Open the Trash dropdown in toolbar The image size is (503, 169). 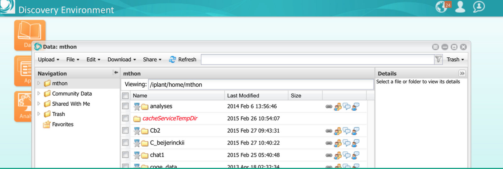tap(455, 60)
